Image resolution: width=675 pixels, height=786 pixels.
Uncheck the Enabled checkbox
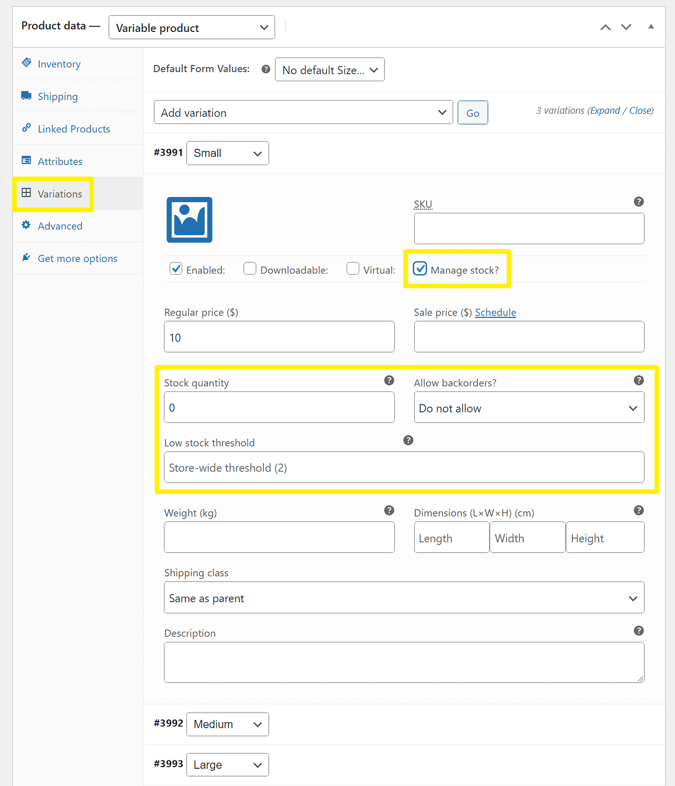(x=176, y=269)
